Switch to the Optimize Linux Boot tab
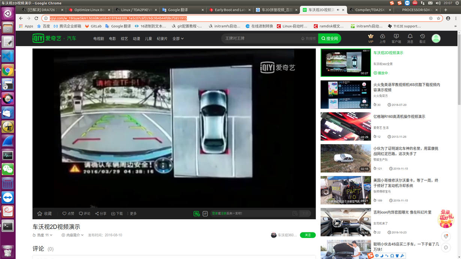Screen dimensions: 461x259 coord(90,10)
